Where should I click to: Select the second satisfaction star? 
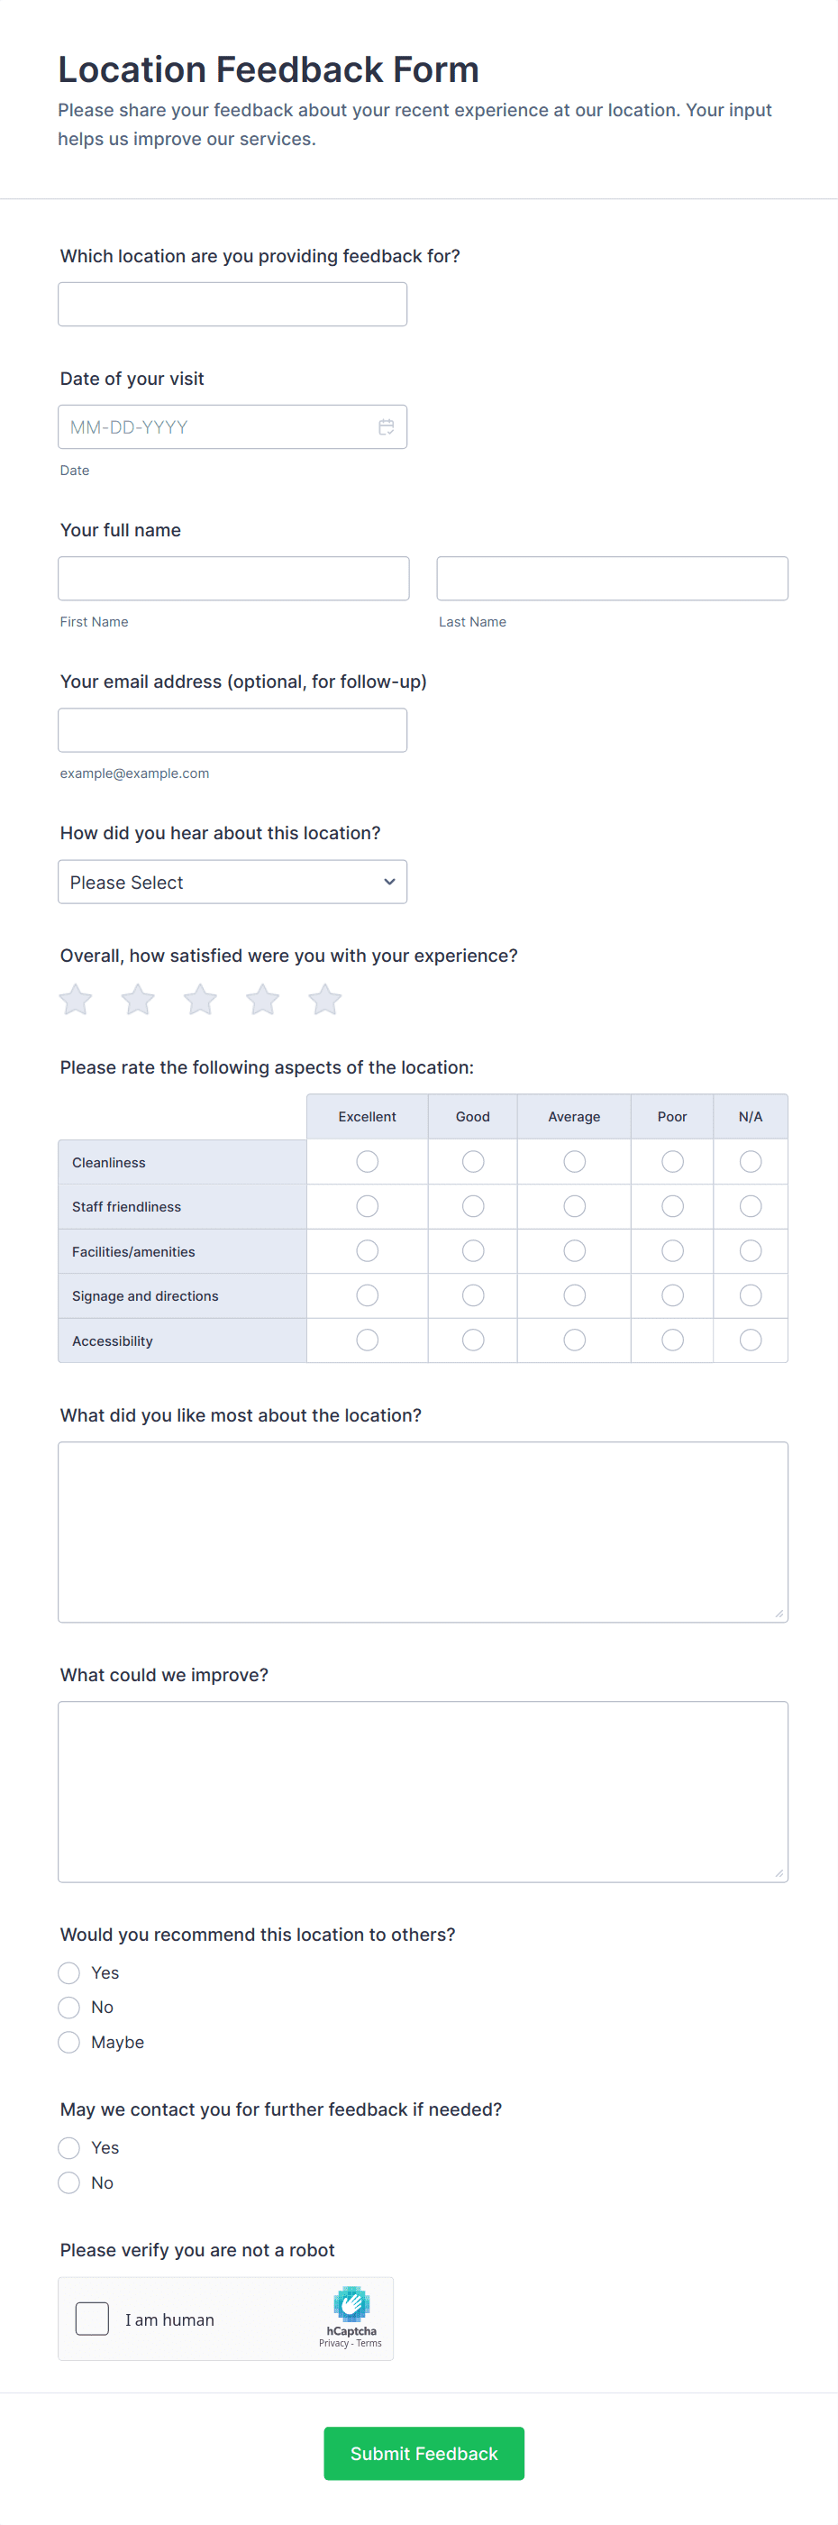pos(138,1000)
